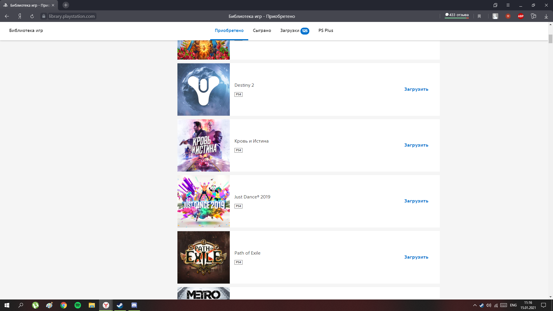This screenshot has width=553, height=311.
Task: Open Google Chrome from the taskbar
Action: click(64, 305)
